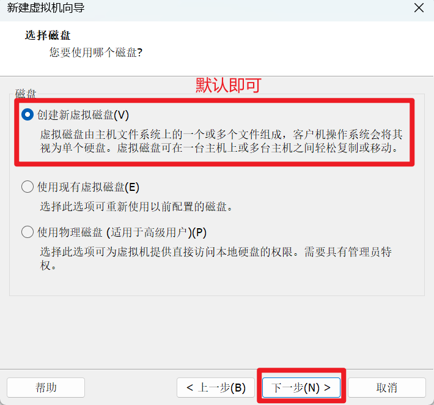This screenshot has width=434, height=405.
Task: Click 下一步(N) > to continue
Action: coord(301,387)
